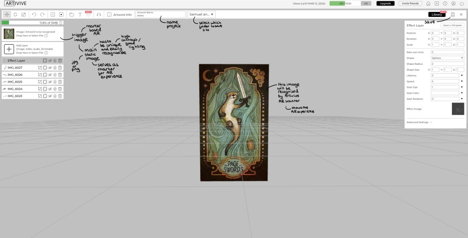This screenshot has width=468, height=238.
Task: Click the redo arrow
Action: point(42,15)
